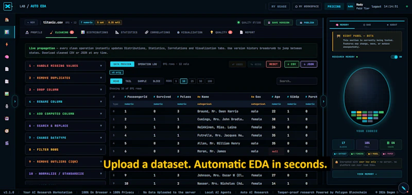Expand Search & Replace section
This screenshot has width=412, height=195.
pos(65,126)
